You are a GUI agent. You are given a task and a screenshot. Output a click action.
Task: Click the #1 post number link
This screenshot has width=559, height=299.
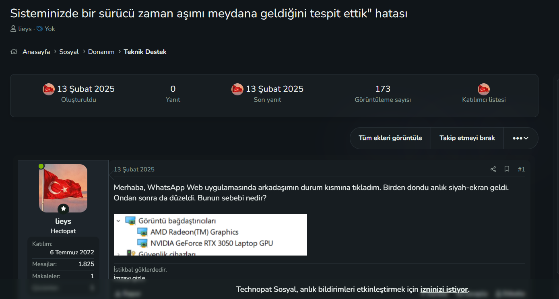[x=521, y=169]
